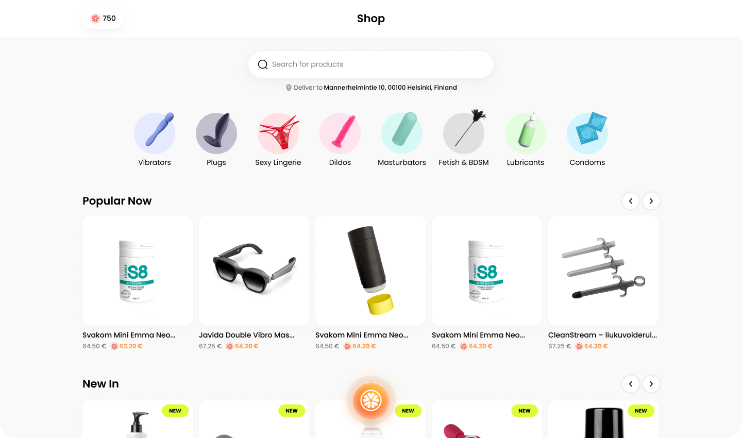Image resolution: width=742 pixels, height=438 pixels.
Task: Click the Search for products field
Action: coord(371,64)
